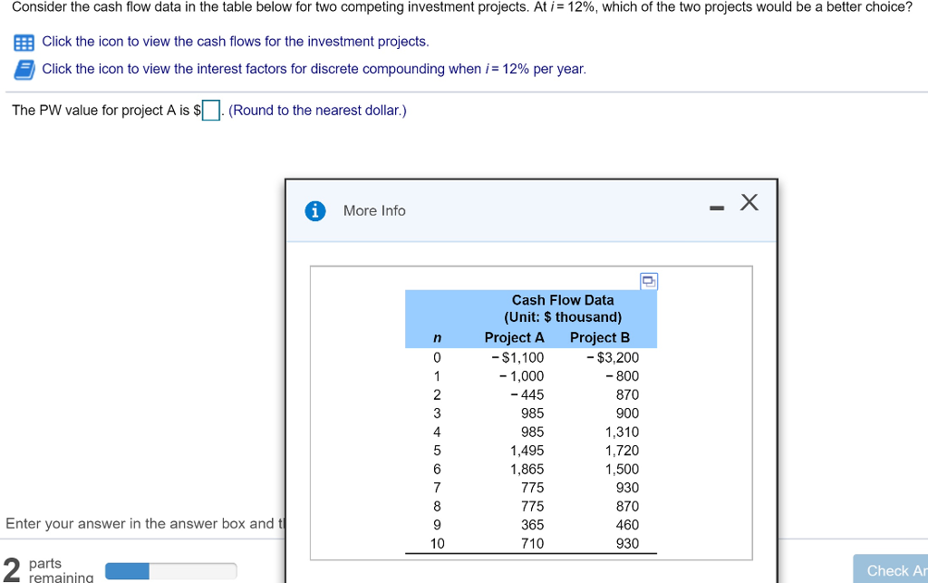
Task: Click the table pop-out copy icon
Action: (x=649, y=281)
